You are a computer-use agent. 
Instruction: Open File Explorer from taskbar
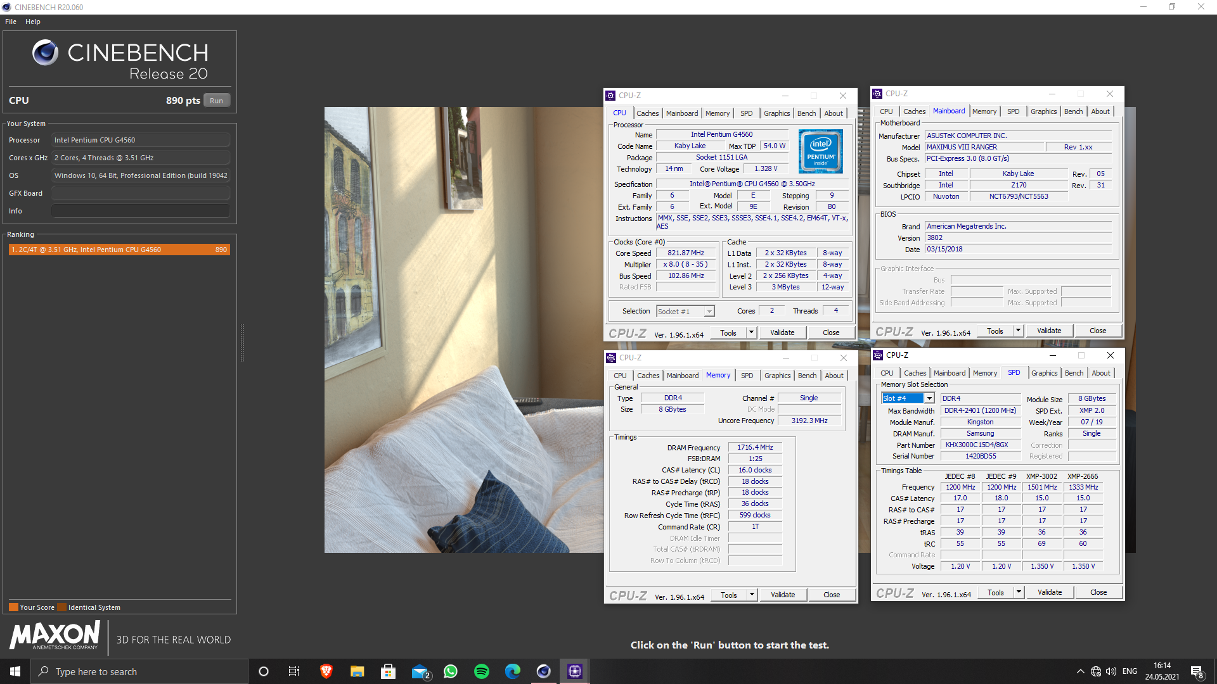[357, 671]
